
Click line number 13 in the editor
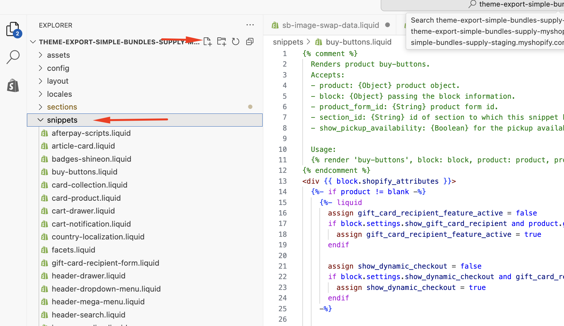click(282, 181)
